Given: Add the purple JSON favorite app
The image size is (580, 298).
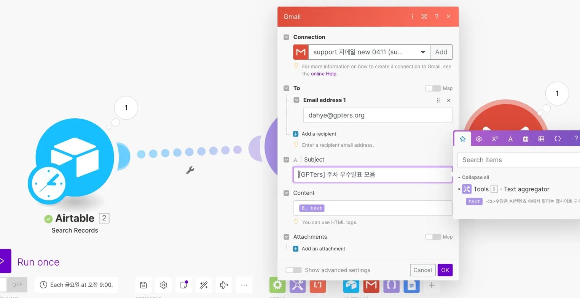Looking at the screenshot, I should (x=391, y=285).
